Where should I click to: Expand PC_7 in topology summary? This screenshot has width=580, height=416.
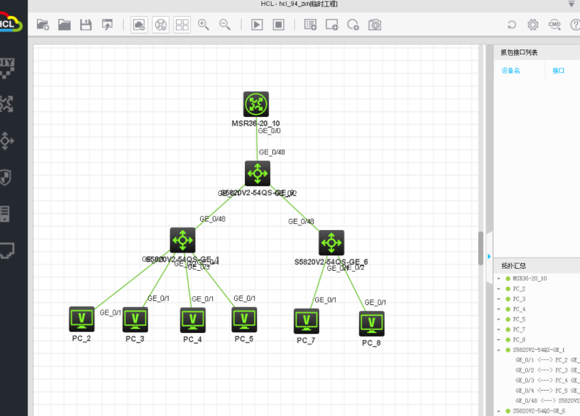click(498, 330)
